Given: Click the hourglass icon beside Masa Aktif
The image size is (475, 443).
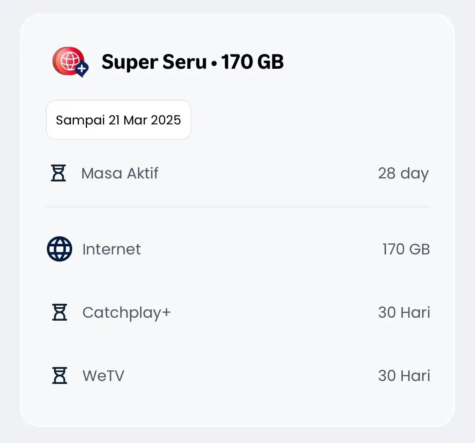Looking at the screenshot, I should (x=58, y=173).
